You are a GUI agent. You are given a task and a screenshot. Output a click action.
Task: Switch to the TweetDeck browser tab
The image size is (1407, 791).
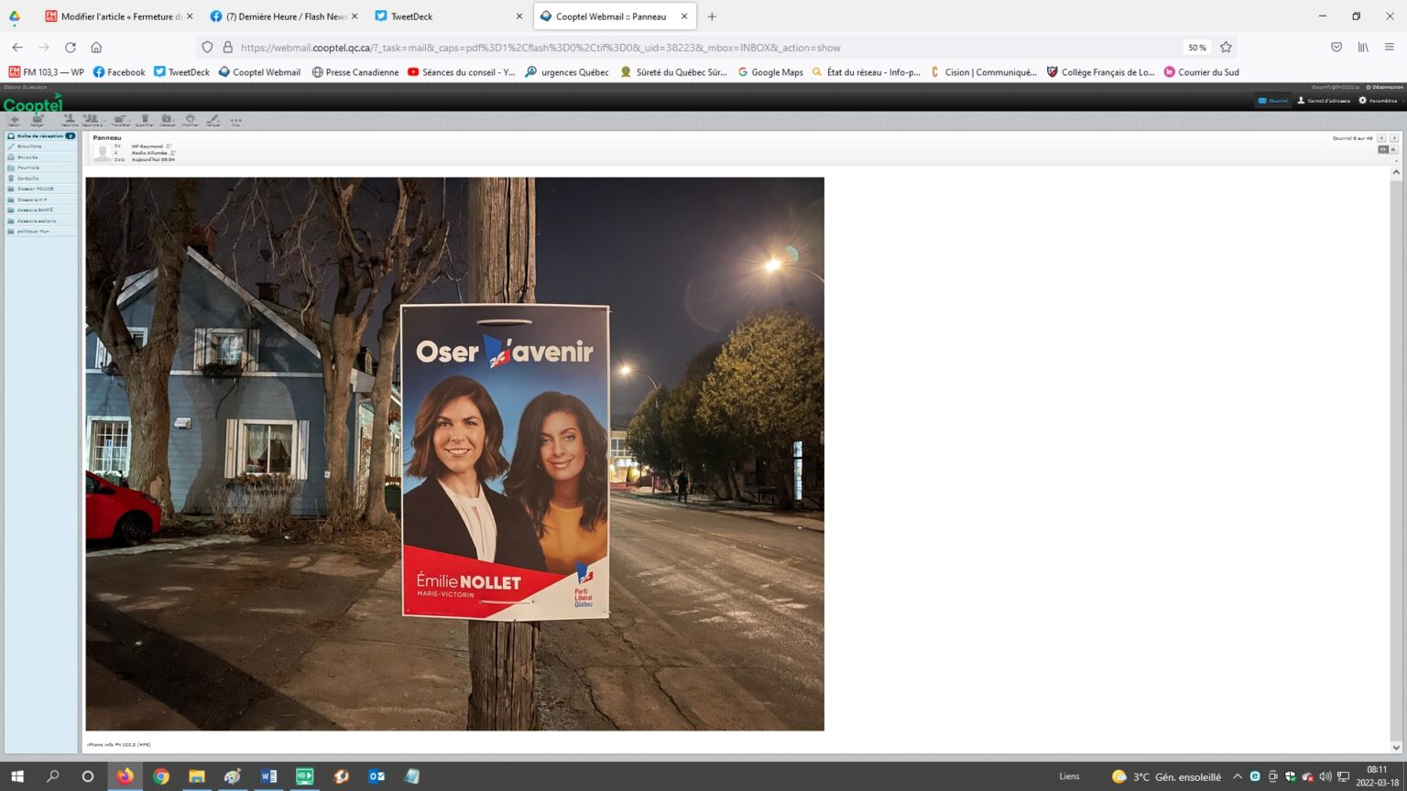[411, 16]
